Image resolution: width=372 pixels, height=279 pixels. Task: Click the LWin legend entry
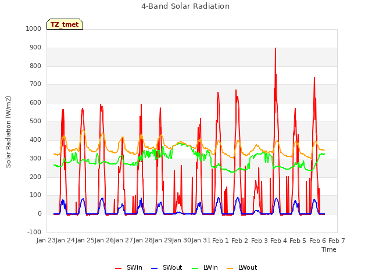(205, 267)
